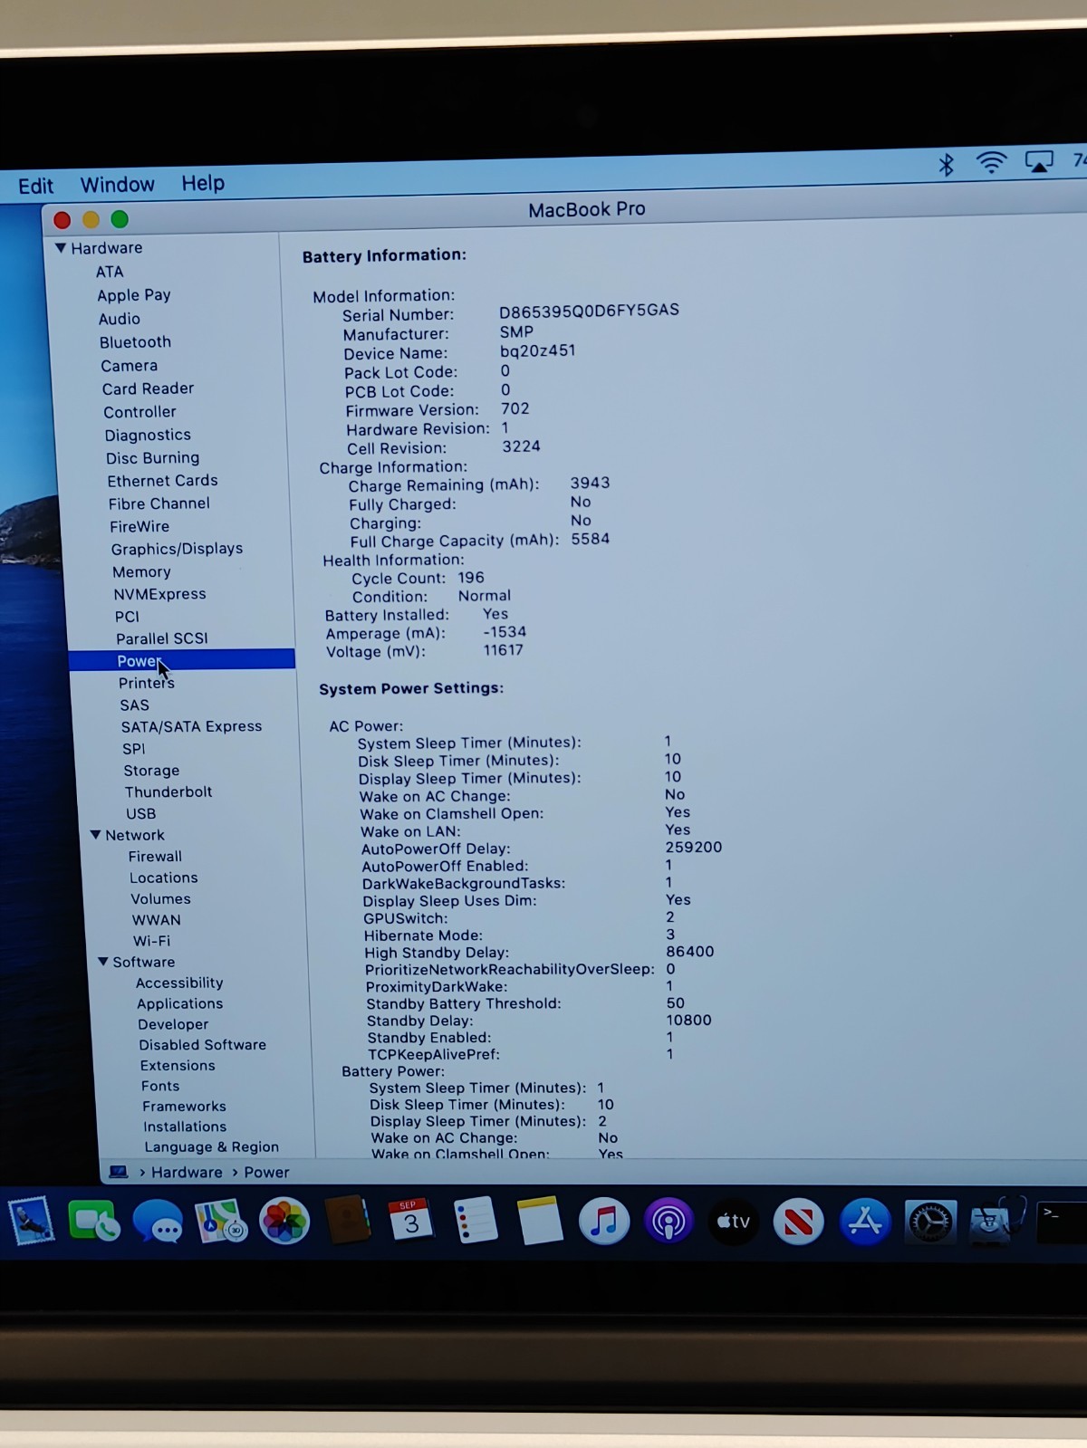Select Wi-Fi under Network
This screenshot has height=1448, width=1087.
151,941
